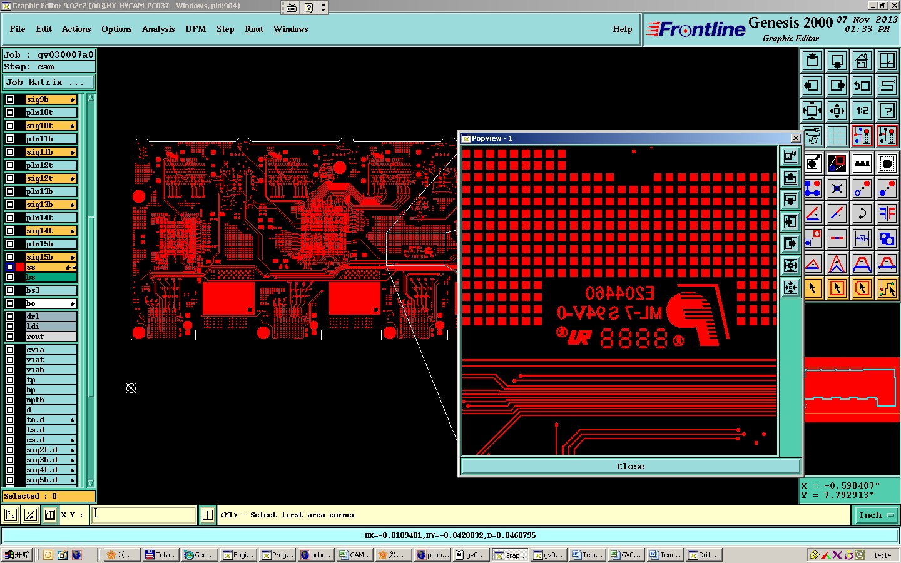Toggle visibility checkbox for sig9b layer

(x=10, y=99)
